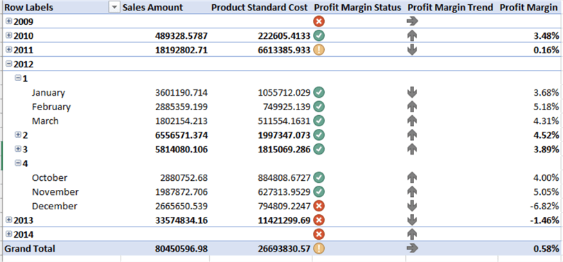Viewport: 563px width, 262px height.
Task: Click the red X status icon for 2013
Action: click(x=319, y=220)
